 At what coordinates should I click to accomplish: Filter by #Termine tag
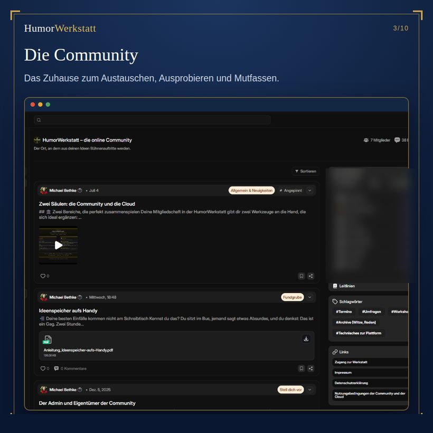pos(344,312)
